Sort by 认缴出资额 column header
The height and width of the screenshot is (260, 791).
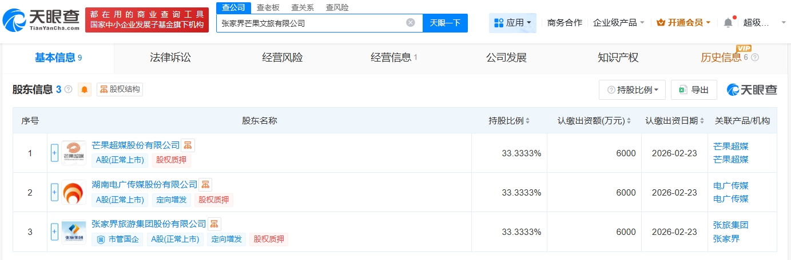(x=594, y=121)
